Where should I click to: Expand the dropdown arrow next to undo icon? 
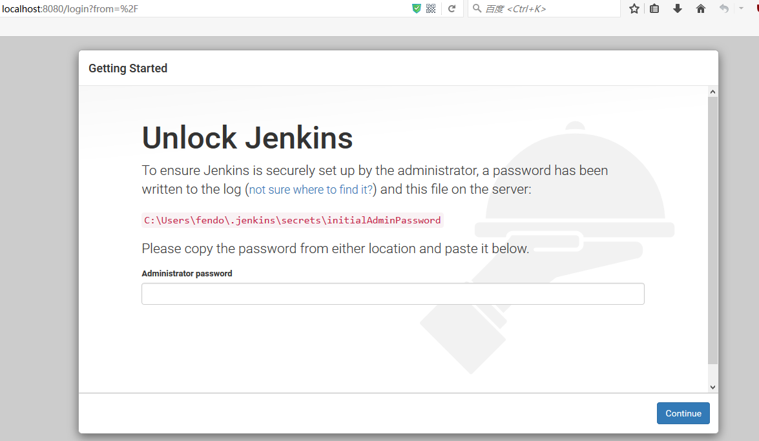point(741,8)
